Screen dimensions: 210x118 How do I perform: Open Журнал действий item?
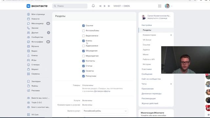[150, 104]
